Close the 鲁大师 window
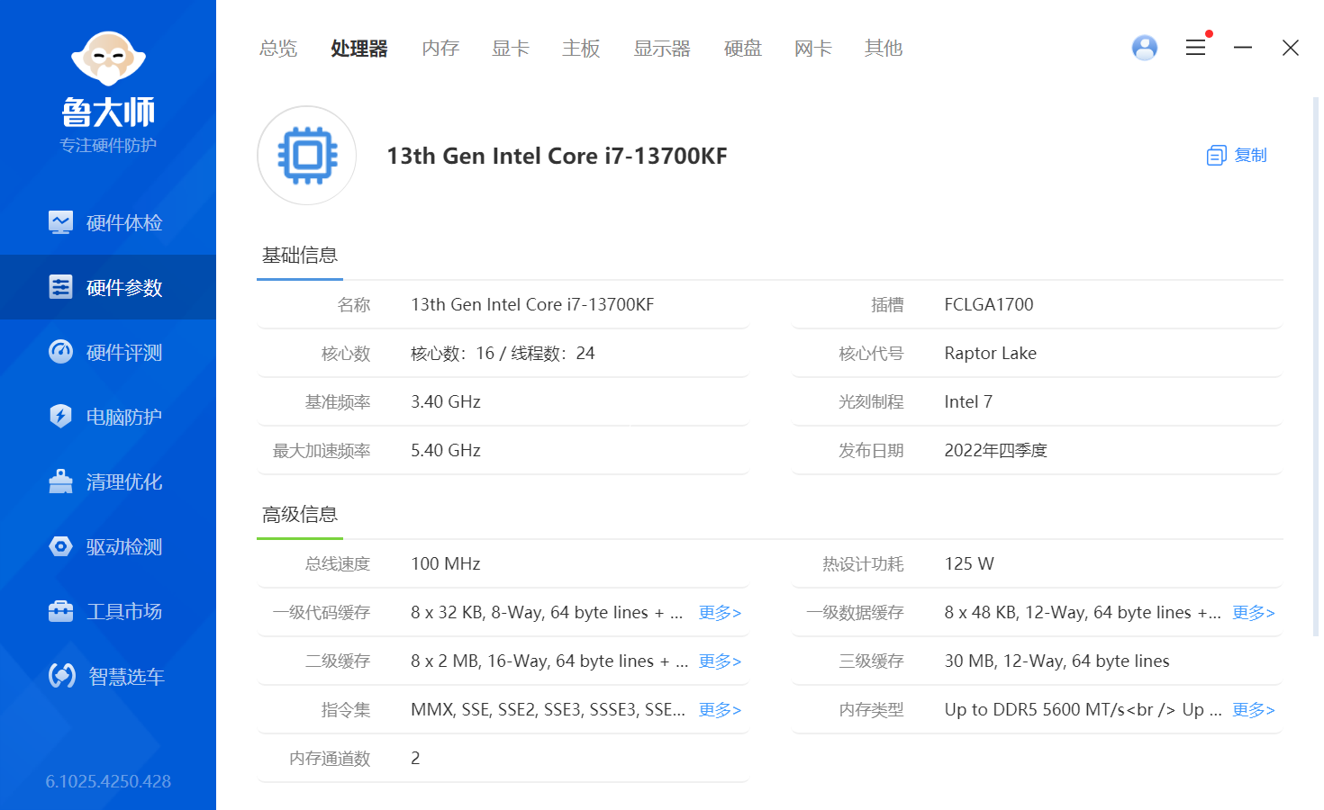Viewport: 1324px width, 810px height. pyautogui.click(x=1291, y=48)
